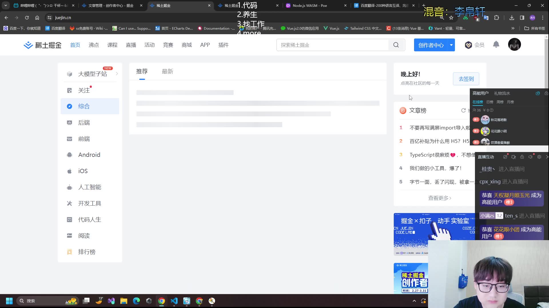Open File Explorer from taskbar

pos(124,301)
